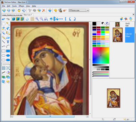Select the 128x128 32bpp format entry

pos(130,35)
